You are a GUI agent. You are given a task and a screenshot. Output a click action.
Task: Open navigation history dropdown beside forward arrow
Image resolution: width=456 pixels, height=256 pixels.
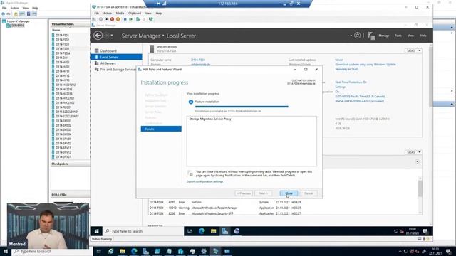[112, 36]
